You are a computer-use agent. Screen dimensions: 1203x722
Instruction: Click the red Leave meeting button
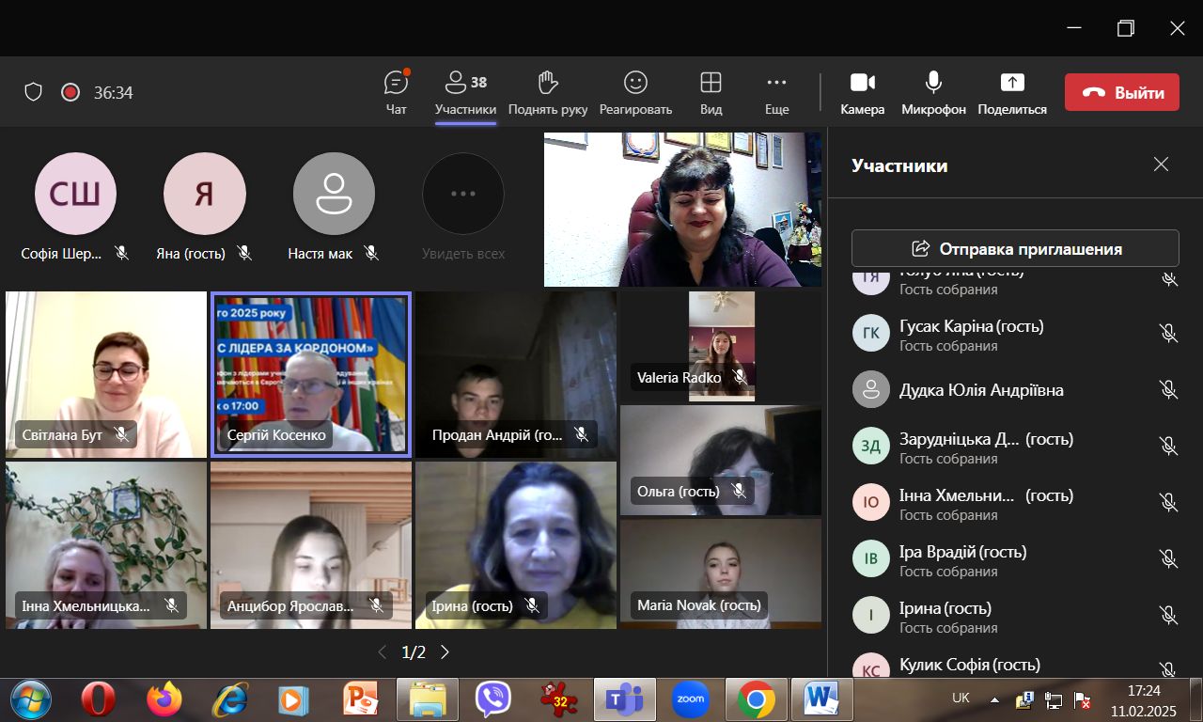pos(1121,93)
